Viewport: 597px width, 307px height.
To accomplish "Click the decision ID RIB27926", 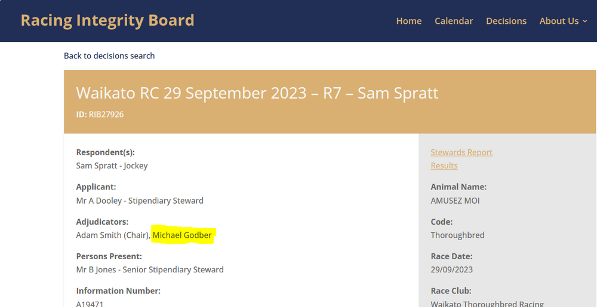I will click(x=106, y=114).
